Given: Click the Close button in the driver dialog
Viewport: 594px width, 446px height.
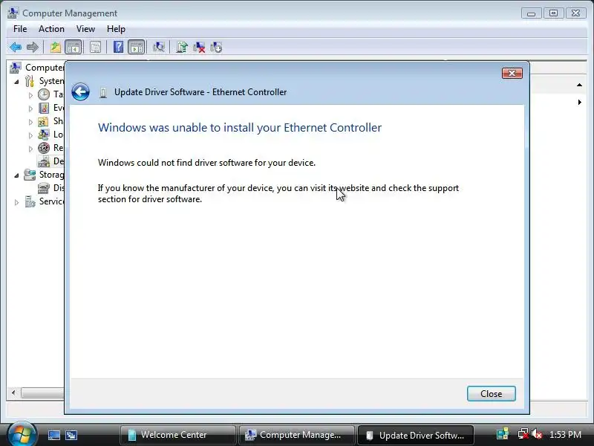Looking at the screenshot, I should 492,394.
